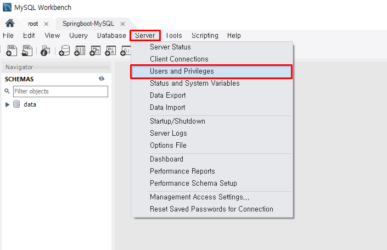
Task: Open the Edit menu
Action: (29, 36)
